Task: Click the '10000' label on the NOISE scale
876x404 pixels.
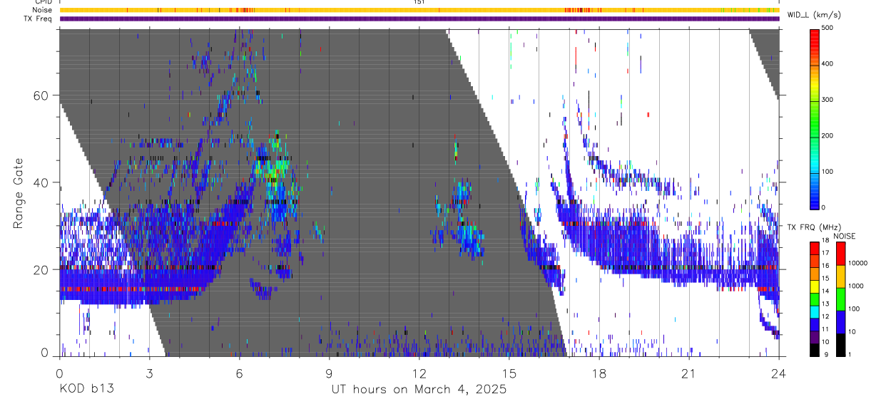Action: click(x=857, y=263)
